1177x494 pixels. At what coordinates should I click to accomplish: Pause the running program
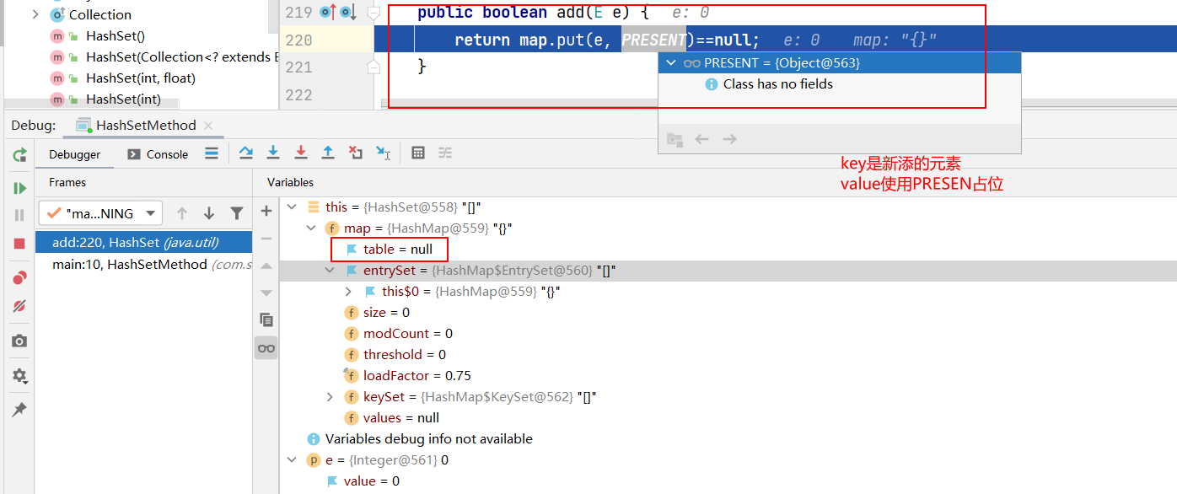pyautogui.click(x=19, y=216)
